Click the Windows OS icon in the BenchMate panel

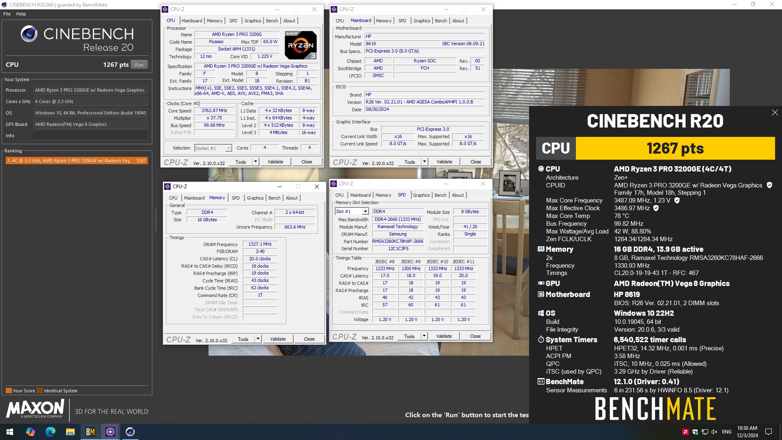[541, 313]
